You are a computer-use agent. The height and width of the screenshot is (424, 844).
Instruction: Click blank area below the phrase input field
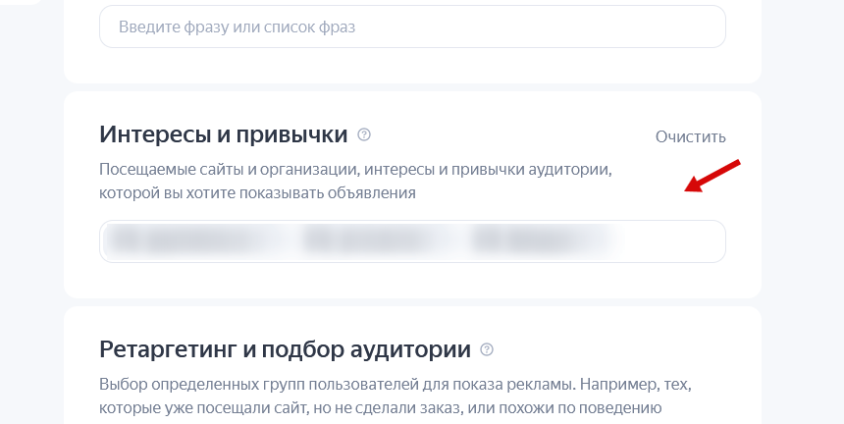pos(412,65)
